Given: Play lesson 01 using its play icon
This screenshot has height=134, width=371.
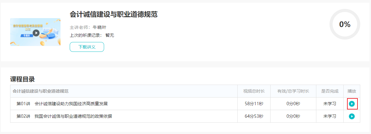Looking at the screenshot, I should [352, 104].
